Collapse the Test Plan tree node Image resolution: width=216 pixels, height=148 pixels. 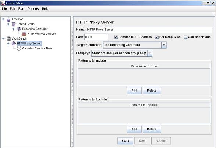coord(3,19)
